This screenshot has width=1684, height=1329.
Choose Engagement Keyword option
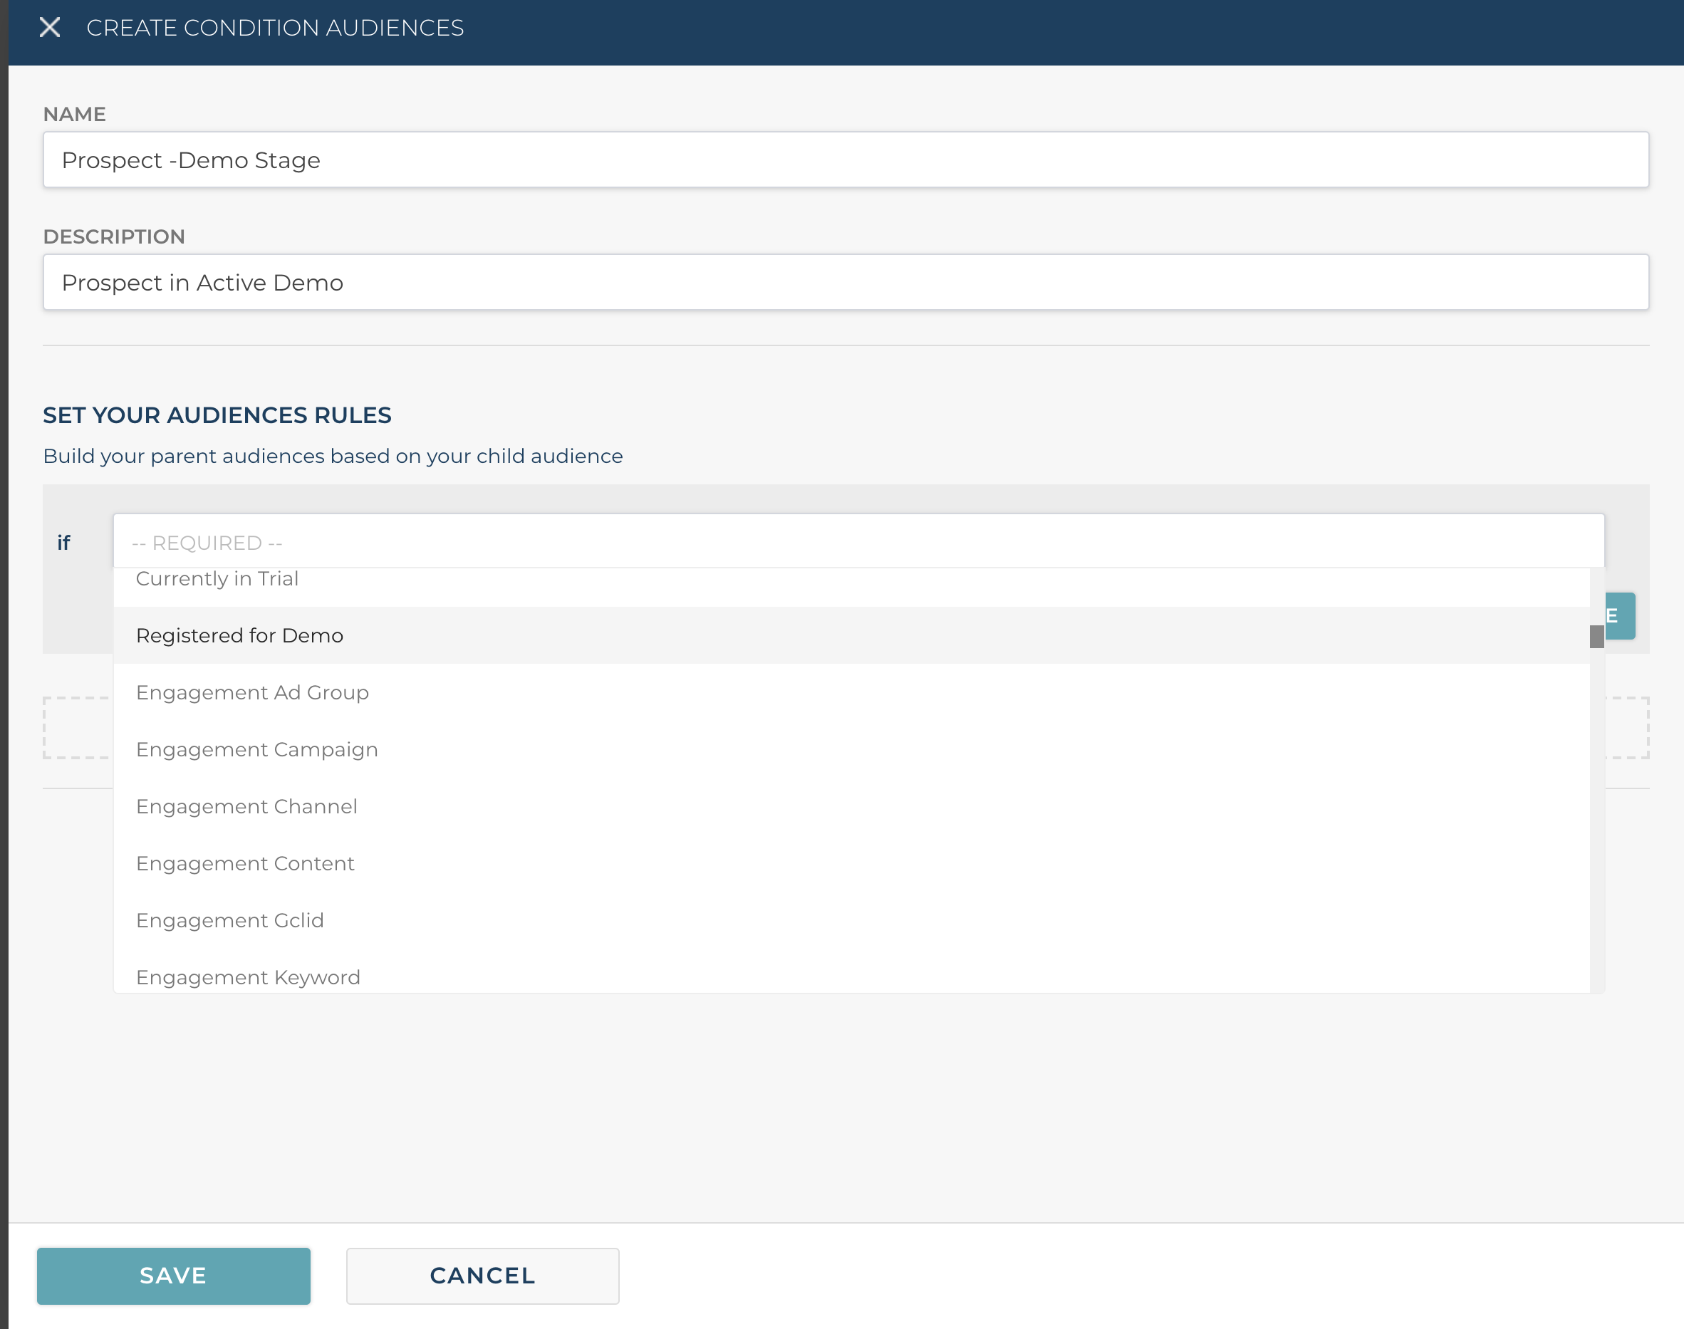(247, 977)
